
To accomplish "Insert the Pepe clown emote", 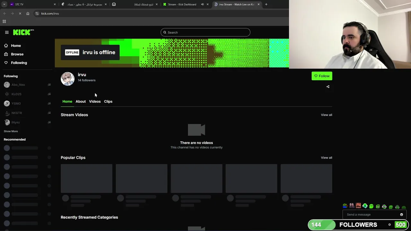I will 345,206.
